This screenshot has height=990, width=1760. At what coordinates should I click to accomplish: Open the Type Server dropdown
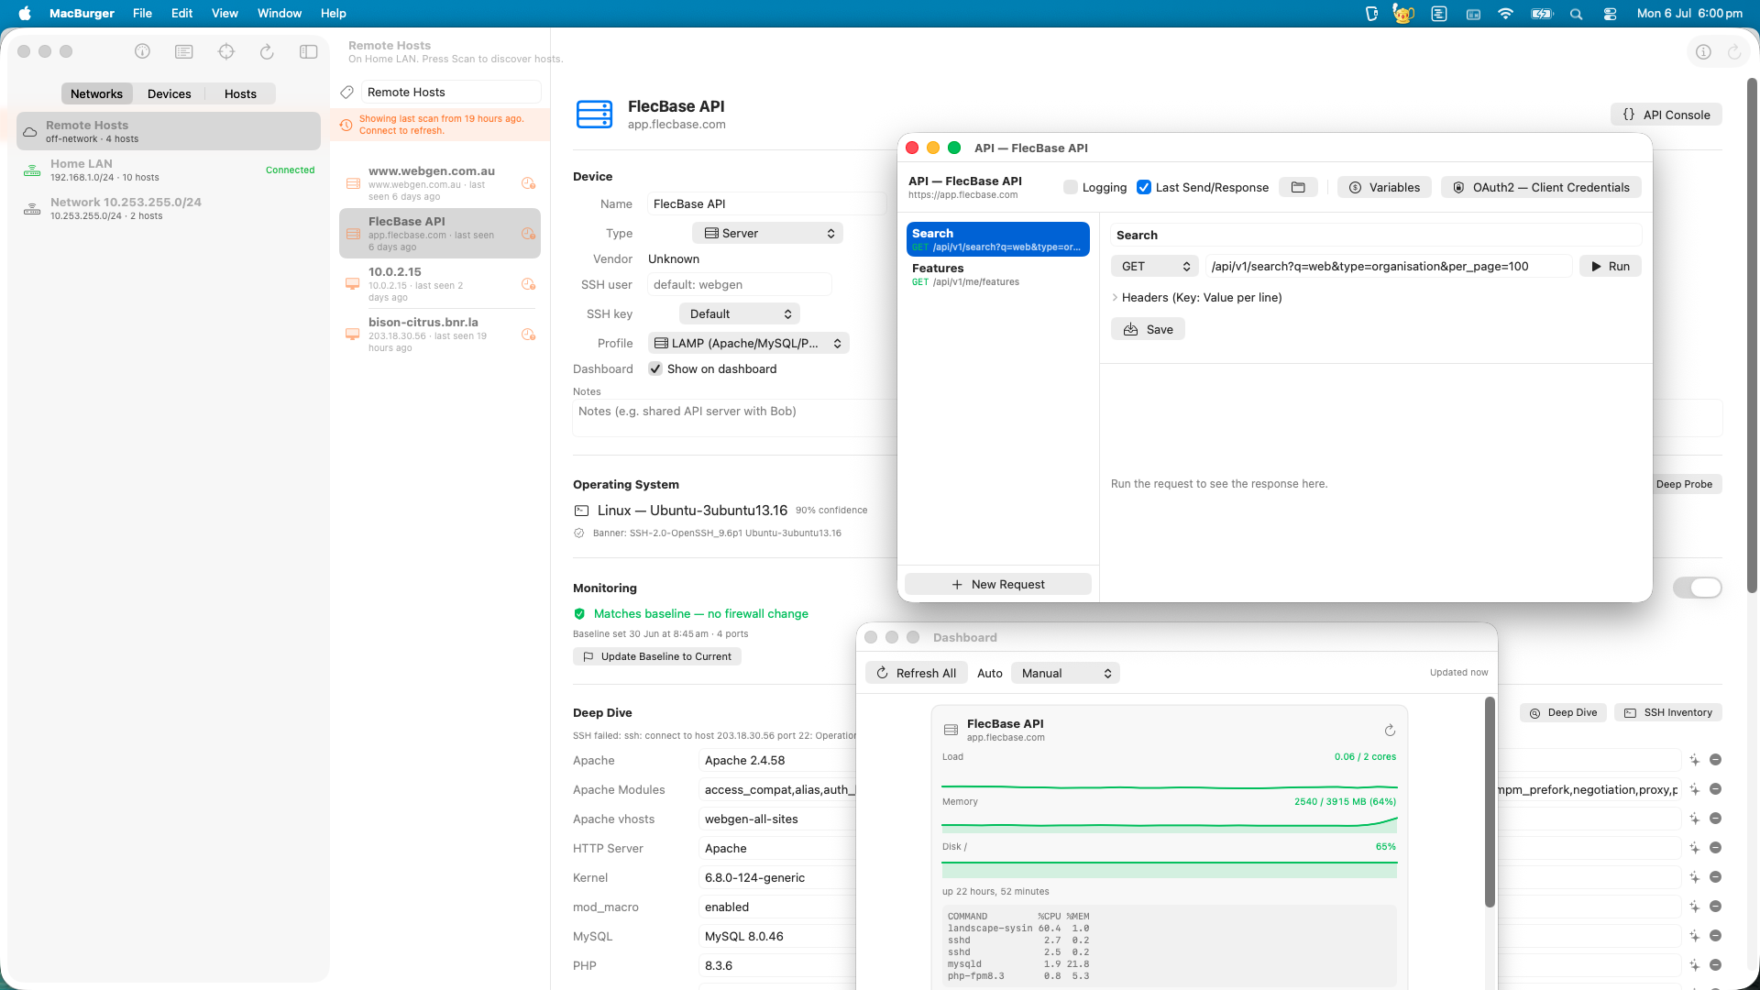tap(767, 233)
